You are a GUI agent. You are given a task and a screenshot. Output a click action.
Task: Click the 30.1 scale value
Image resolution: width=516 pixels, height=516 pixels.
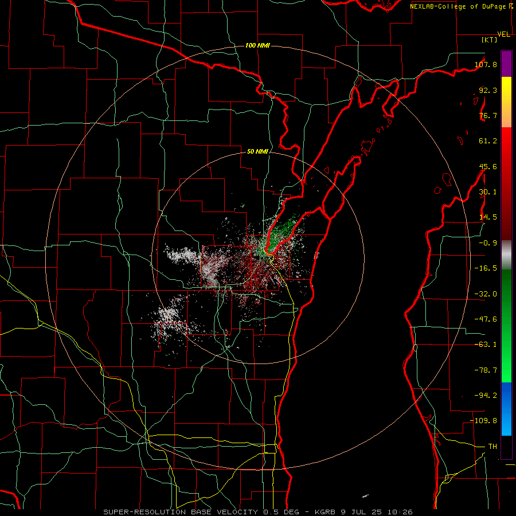click(488, 192)
